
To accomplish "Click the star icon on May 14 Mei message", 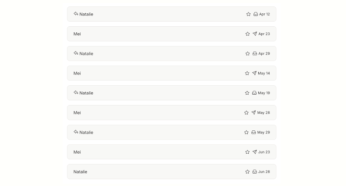I will (247, 73).
